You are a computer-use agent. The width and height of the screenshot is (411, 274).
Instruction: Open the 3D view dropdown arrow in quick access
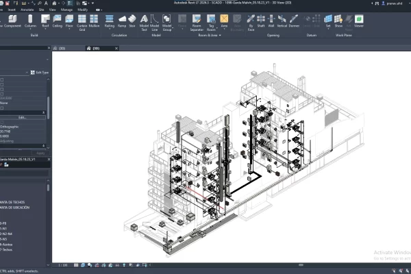(x=58, y=3)
